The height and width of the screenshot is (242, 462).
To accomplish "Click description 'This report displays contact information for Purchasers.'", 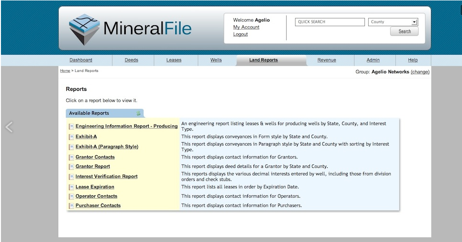I will click(x=241, y=205).
